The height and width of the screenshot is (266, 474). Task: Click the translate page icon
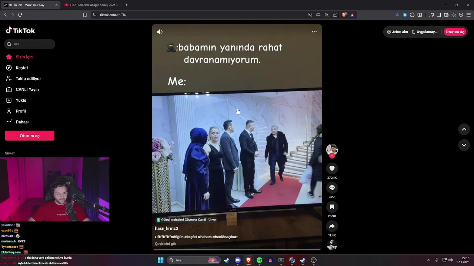click(x=327, y=15)
